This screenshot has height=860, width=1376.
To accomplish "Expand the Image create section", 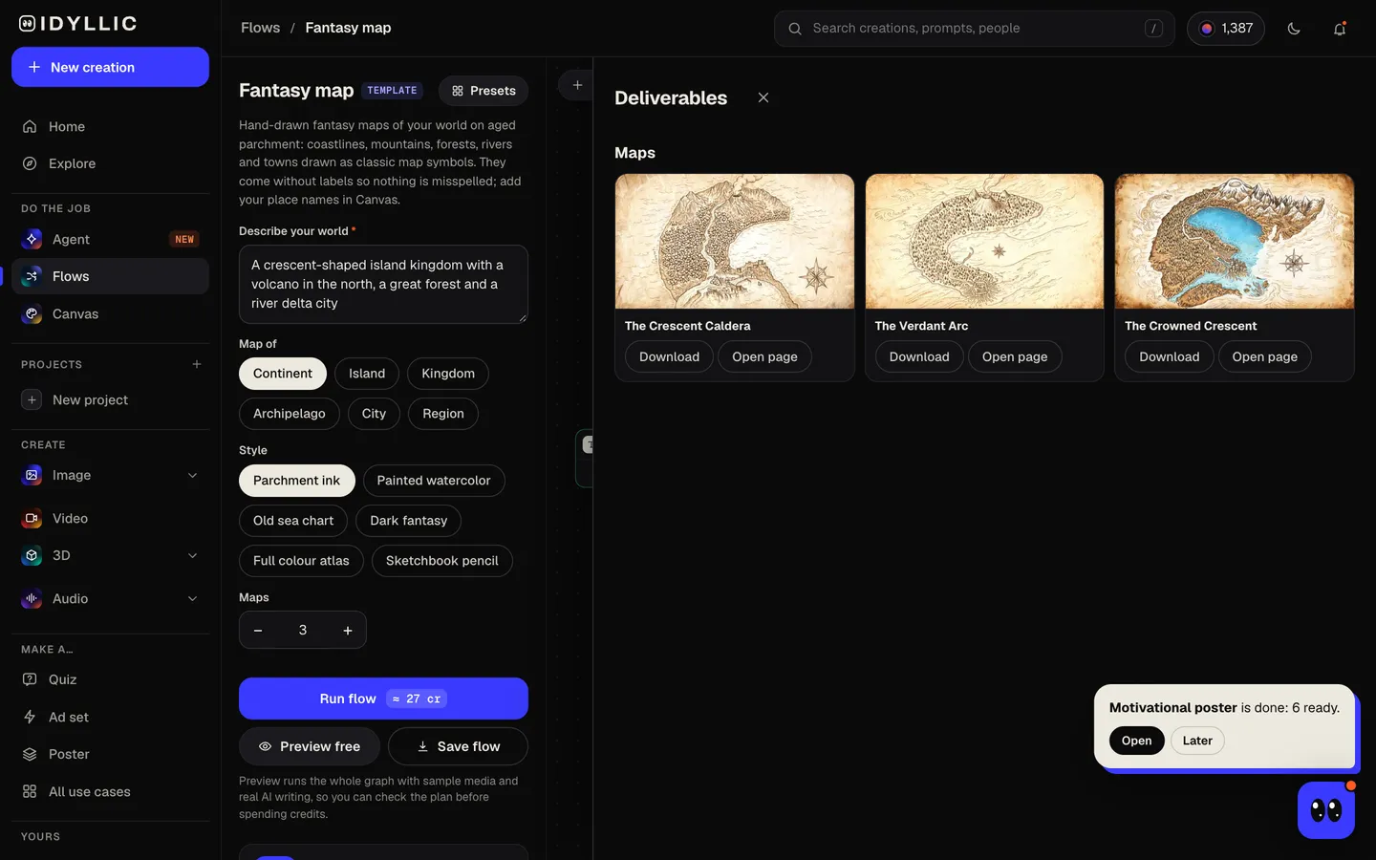I will 192,475.
